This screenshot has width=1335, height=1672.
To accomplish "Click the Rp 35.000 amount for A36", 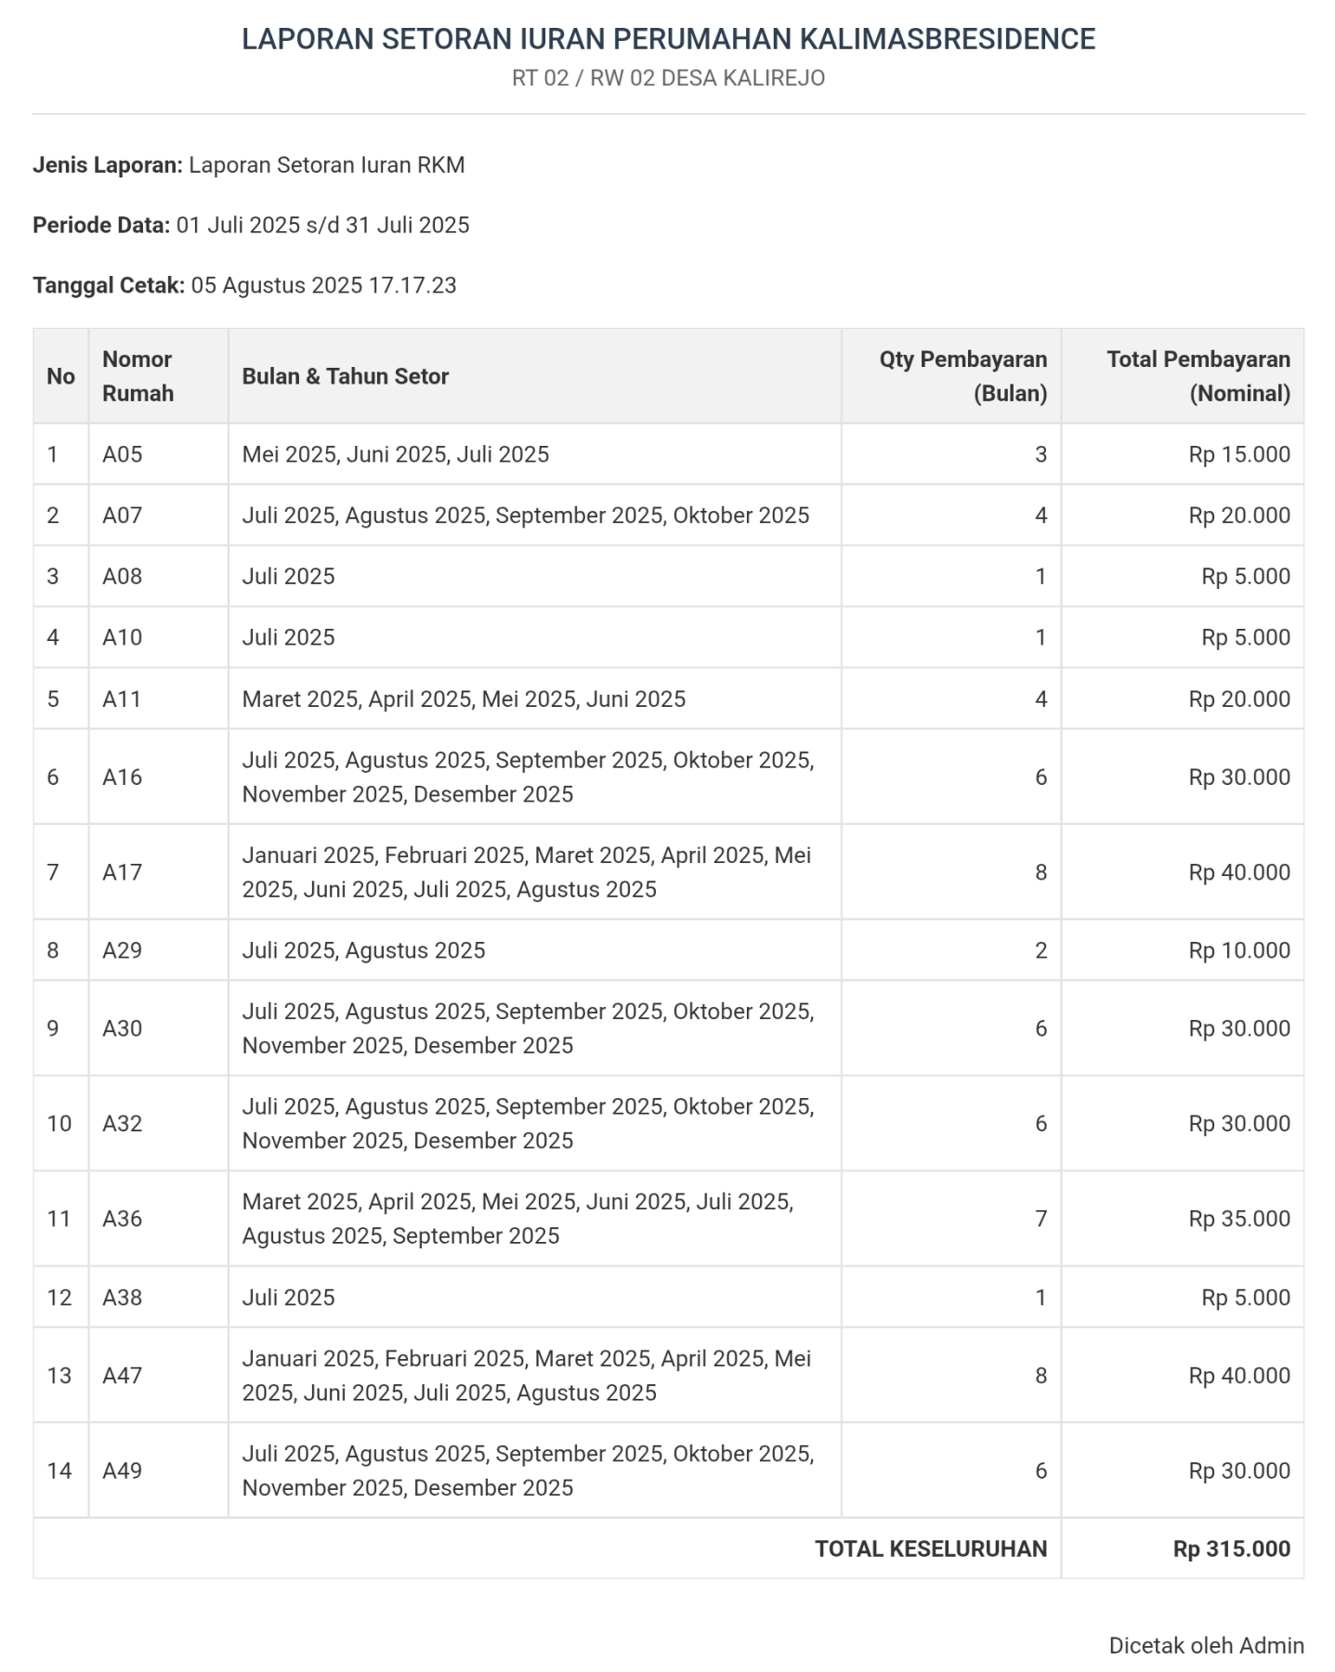I will (x=1238, y=1219).
